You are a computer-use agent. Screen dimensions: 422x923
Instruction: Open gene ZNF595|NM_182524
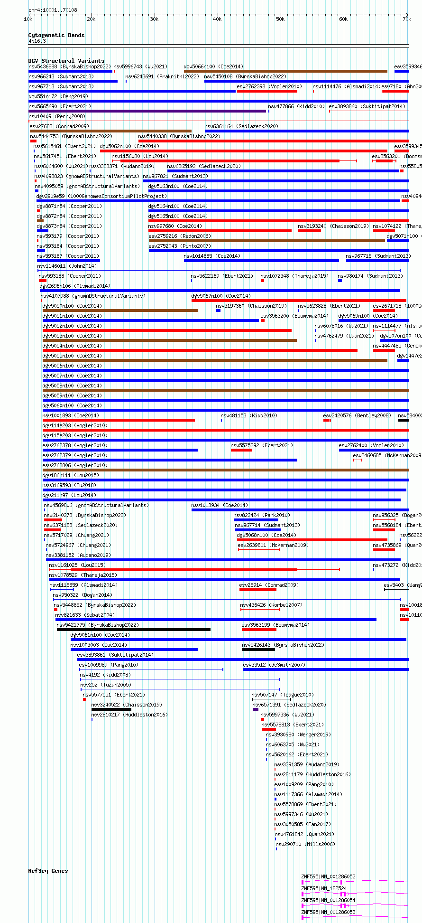324,888
